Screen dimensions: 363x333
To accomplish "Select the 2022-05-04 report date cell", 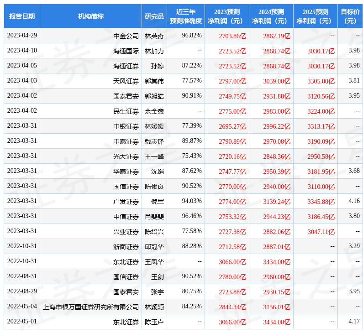I will click(x=22, y=306).
